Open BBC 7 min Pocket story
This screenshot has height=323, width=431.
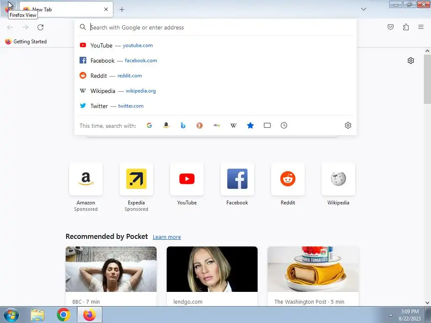tap(111, 276)
